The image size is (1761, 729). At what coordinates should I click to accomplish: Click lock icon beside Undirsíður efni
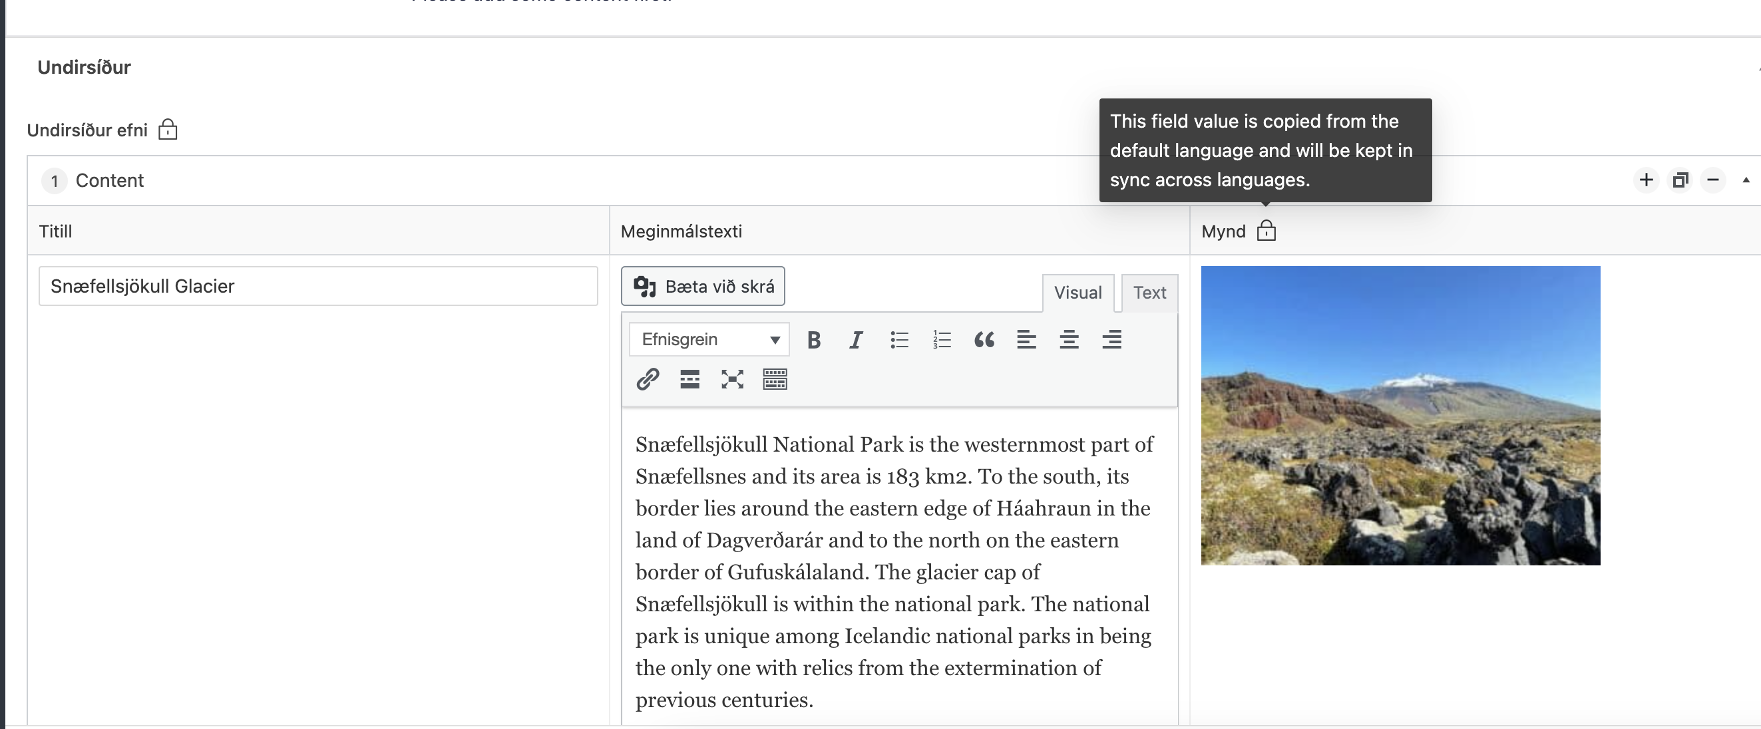168,129
